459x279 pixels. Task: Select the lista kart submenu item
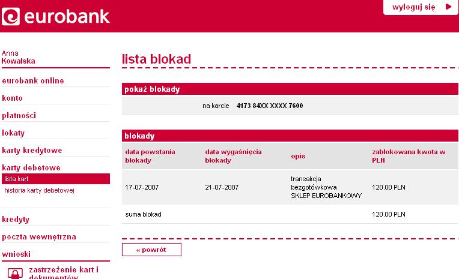(56, 179)
